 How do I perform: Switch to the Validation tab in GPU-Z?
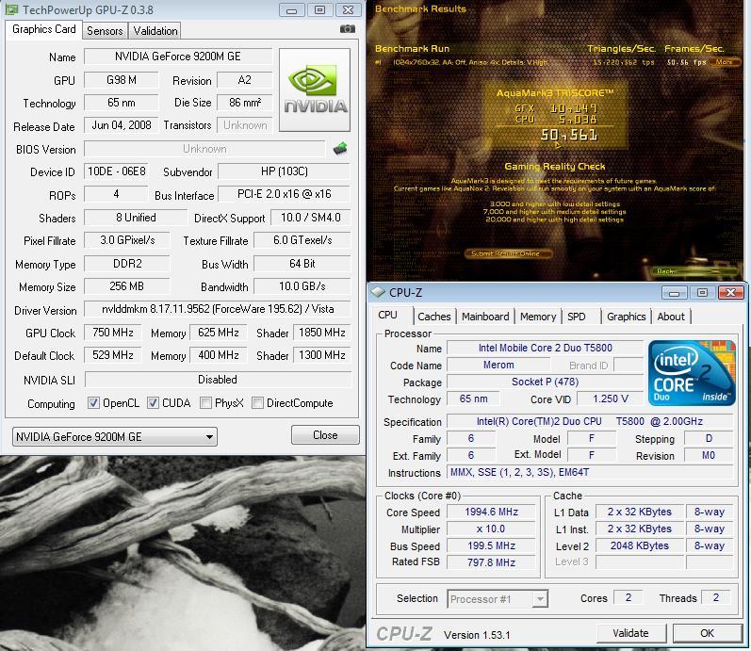click(155, 31)
